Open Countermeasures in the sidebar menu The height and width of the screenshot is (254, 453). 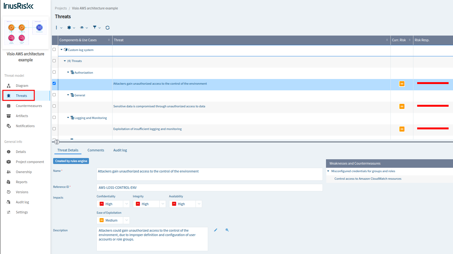tap(29, 106)
